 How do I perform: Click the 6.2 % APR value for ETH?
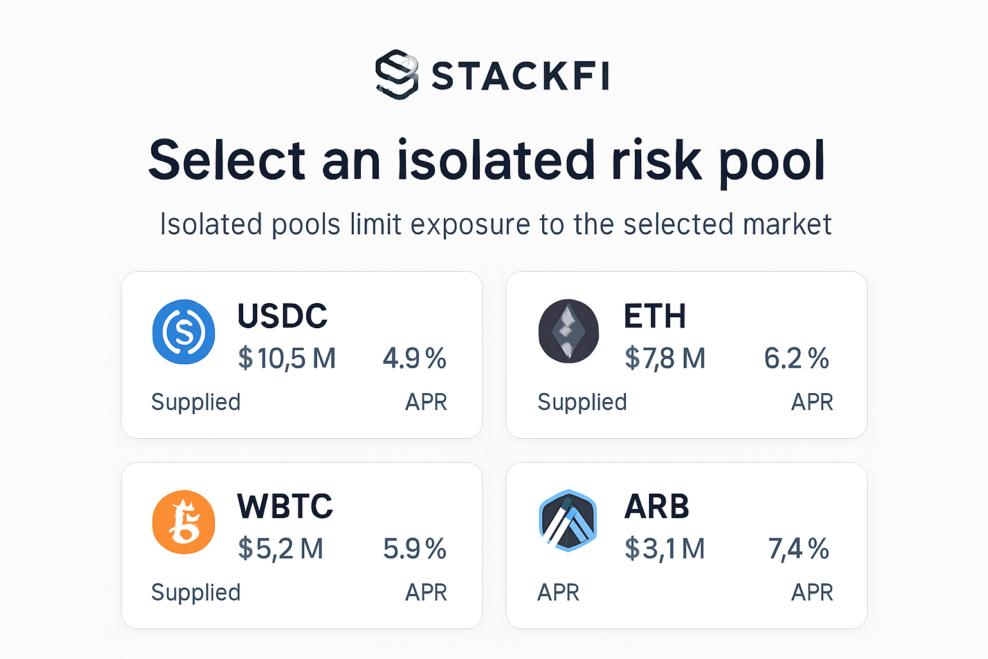tap(798, 358)
